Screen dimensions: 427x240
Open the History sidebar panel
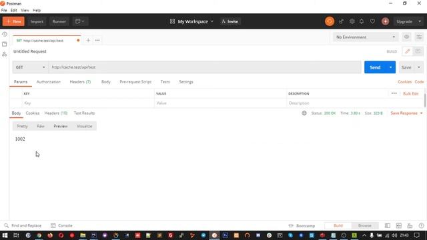(x=5, y=34)
